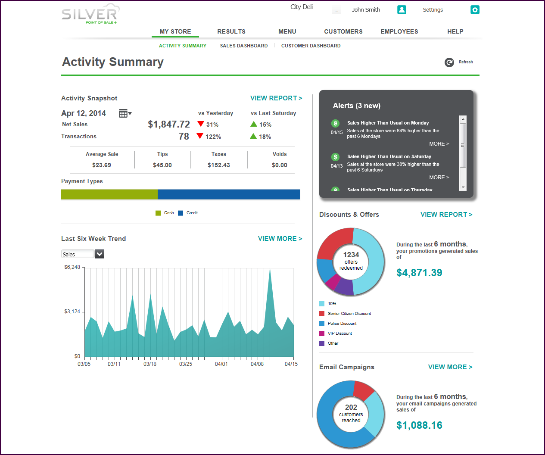This screenshot has height=455, width=545.
Task: Click the blue Credit payment bar segment
Action: coord(229,194)
